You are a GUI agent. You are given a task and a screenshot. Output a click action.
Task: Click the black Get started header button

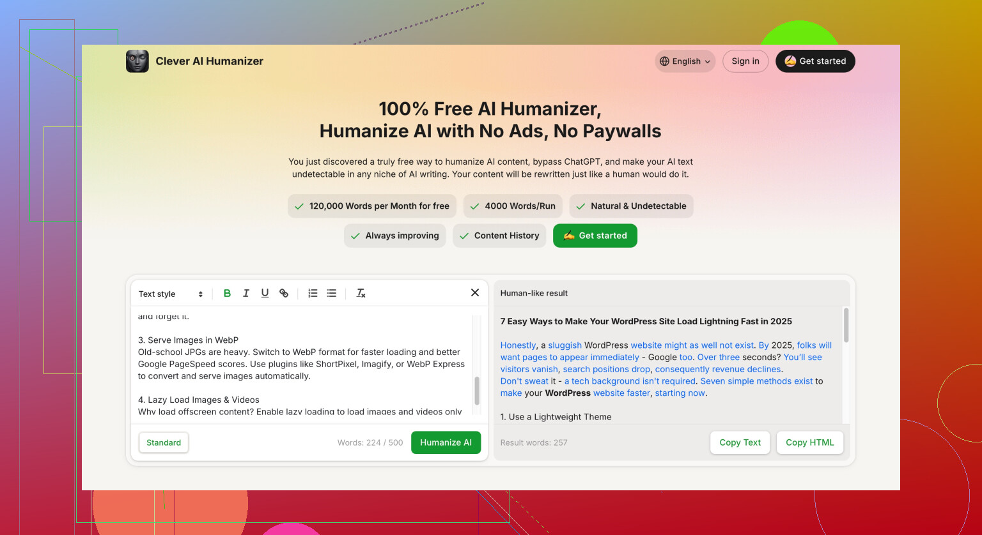point(815,61)
